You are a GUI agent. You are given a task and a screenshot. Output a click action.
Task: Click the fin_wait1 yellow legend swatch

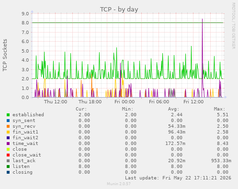(8, 132)
